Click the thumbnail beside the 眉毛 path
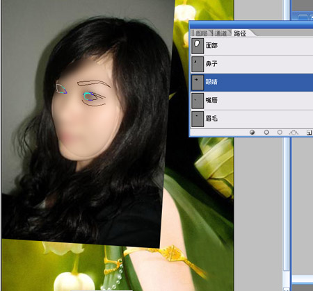 click(198, 119)
